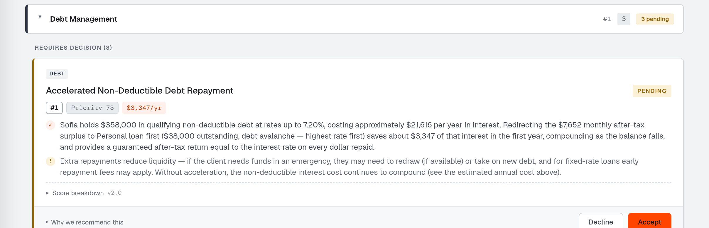
Task: Click the Accelerated Non-Deductible Debt Repayment title
Action: click(140, 91)
